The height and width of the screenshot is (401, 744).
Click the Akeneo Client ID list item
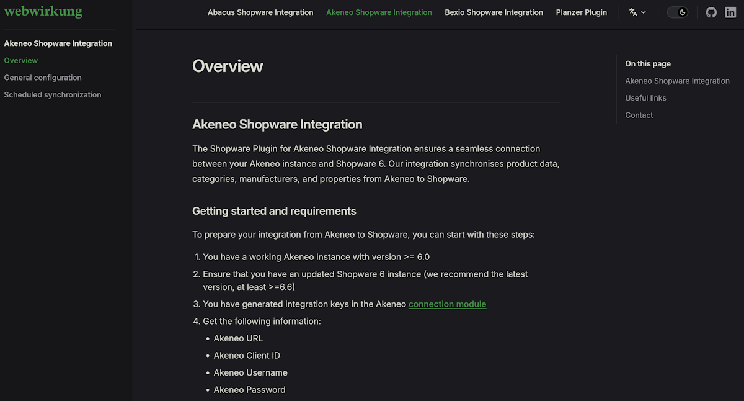click(x=247, y=356)
